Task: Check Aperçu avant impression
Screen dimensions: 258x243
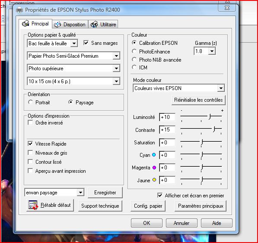Action: tap(30, 171)
